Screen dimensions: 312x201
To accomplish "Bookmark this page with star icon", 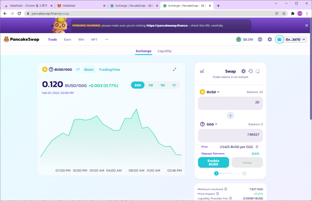I will click(x=284, y=14).
